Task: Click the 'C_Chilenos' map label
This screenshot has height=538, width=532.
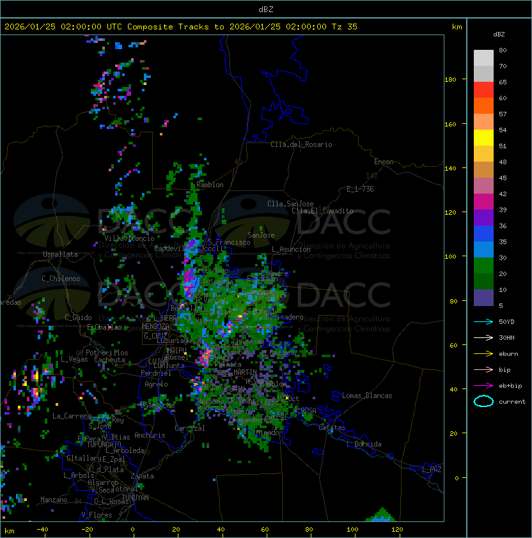Action: (x=61, y=279)
